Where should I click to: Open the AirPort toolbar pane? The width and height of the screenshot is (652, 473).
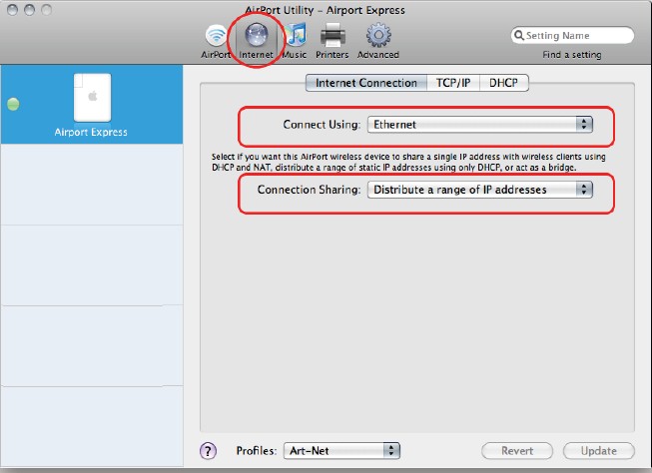click(216, 42)
